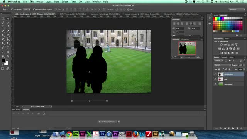This screenshot has height=139, width=247.
Task: Select the Quick Selection tool
Action: [x=8, y=23]
